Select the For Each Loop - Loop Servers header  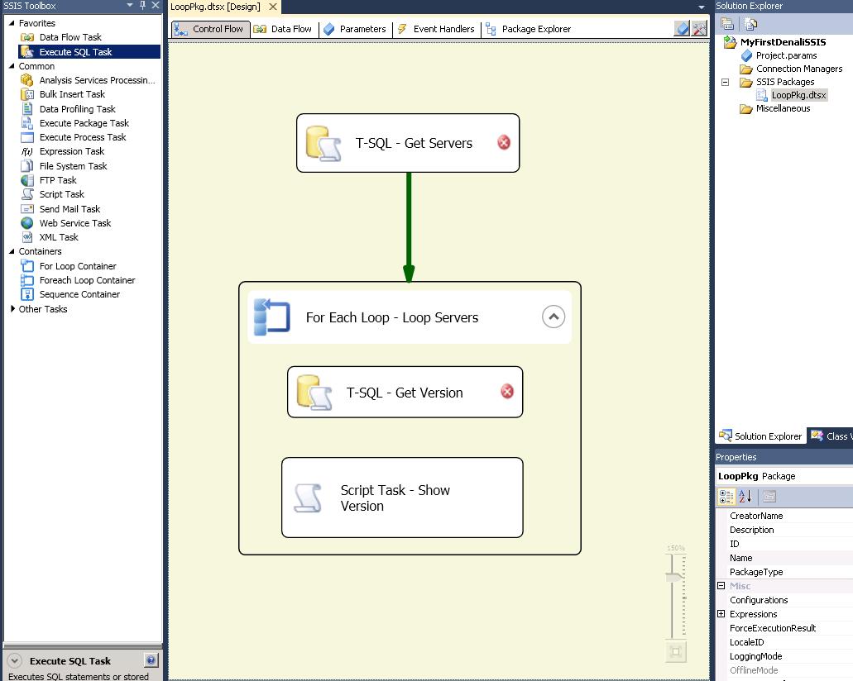[409, 317]
